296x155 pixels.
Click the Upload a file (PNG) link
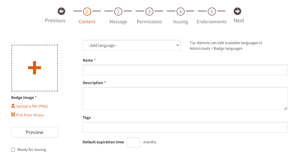[x=32, y=106]
